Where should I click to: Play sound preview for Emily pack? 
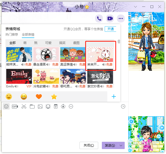pyautogui.click(x=16, y=86)
